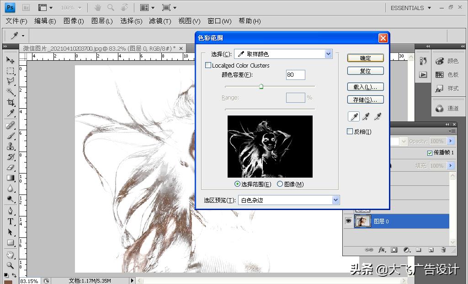The image size is (468, 284).
Task: Click the 确定 button
Action: pyautogui.click(x=365, y=58)
